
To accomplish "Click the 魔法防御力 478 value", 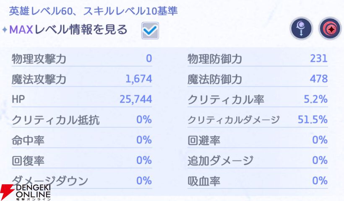I will click(x=319, y=79).
